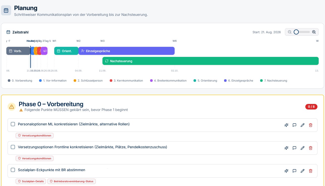Click the 0 / 8 progress badge
This screenshot has height=186, width=325.
tap(311, 107)
